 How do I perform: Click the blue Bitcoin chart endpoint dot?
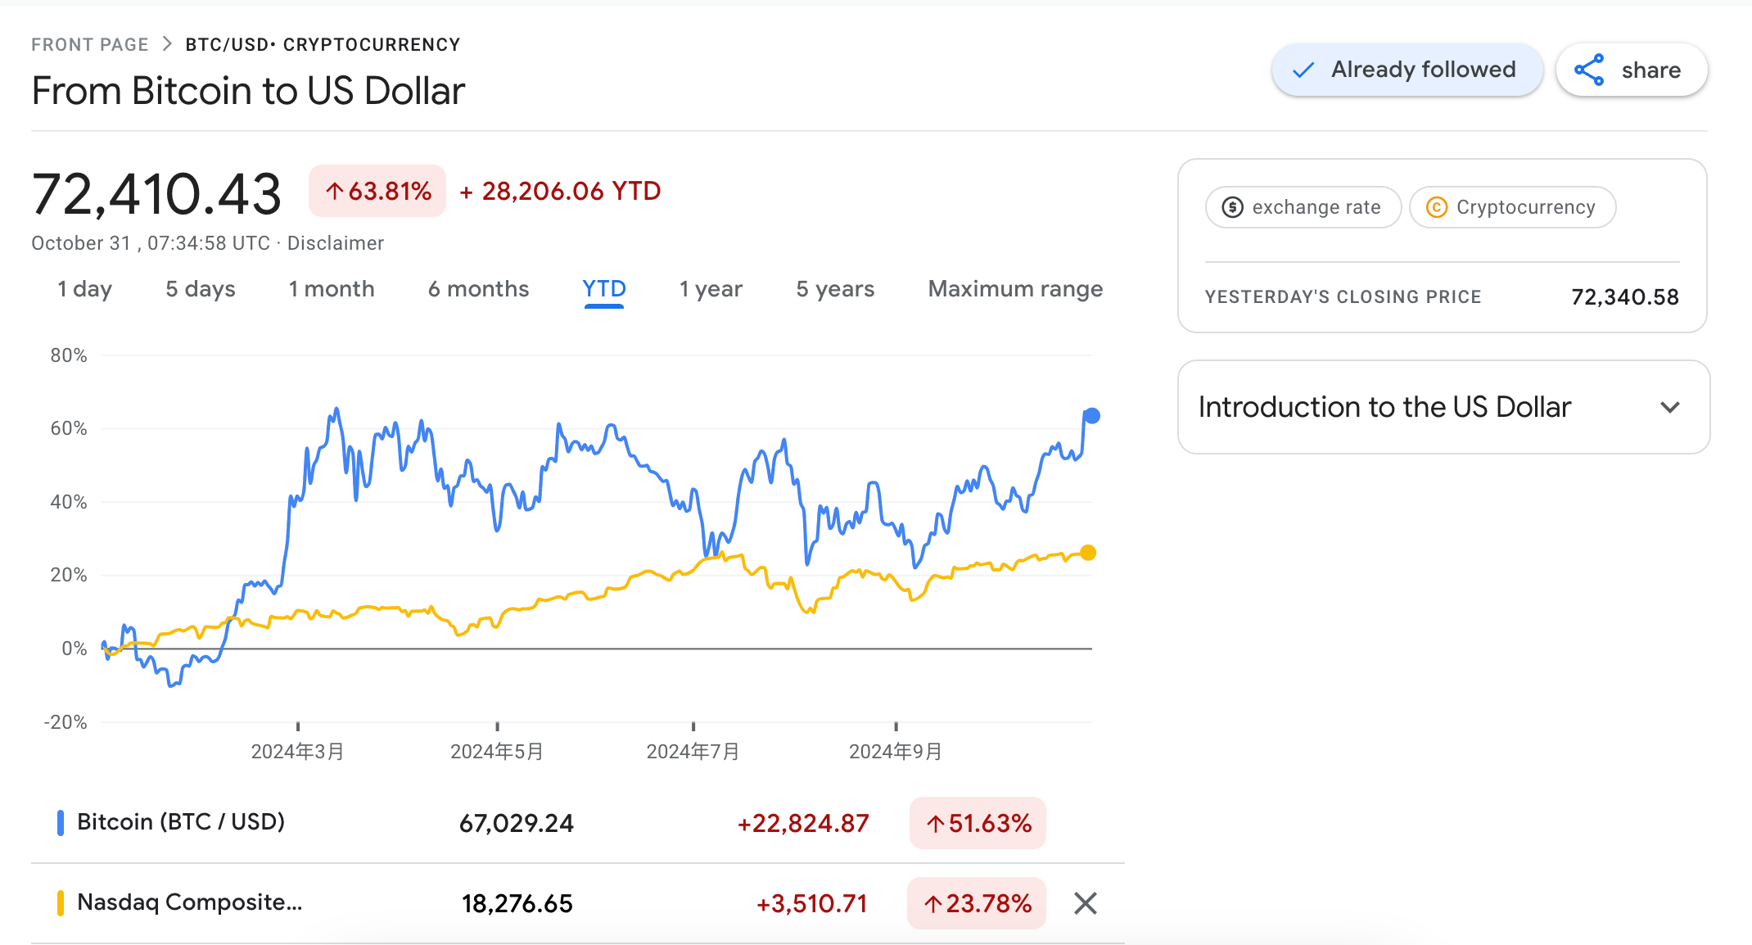[x=1092, y=416]
